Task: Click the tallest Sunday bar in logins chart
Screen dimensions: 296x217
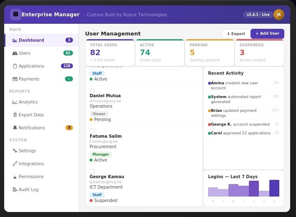Action: tap(274, 188)
